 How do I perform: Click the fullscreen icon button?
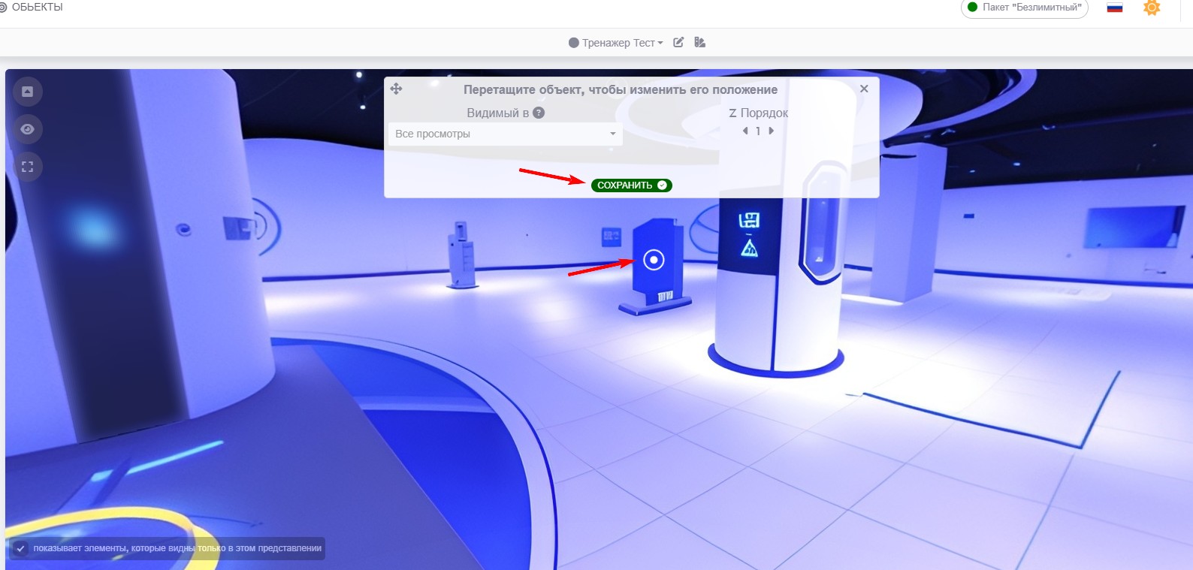coord(28,167)
